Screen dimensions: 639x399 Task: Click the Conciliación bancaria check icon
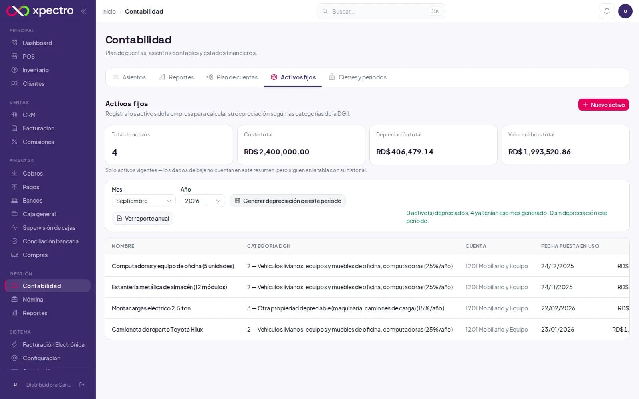tap(14, 241)
